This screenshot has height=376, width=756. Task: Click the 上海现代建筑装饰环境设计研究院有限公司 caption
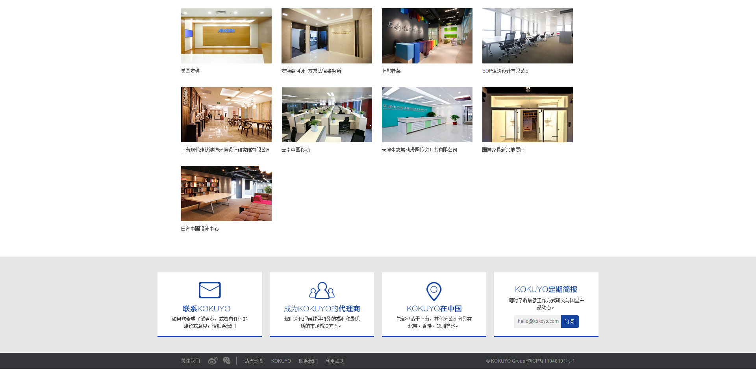[x=226, y=150]
